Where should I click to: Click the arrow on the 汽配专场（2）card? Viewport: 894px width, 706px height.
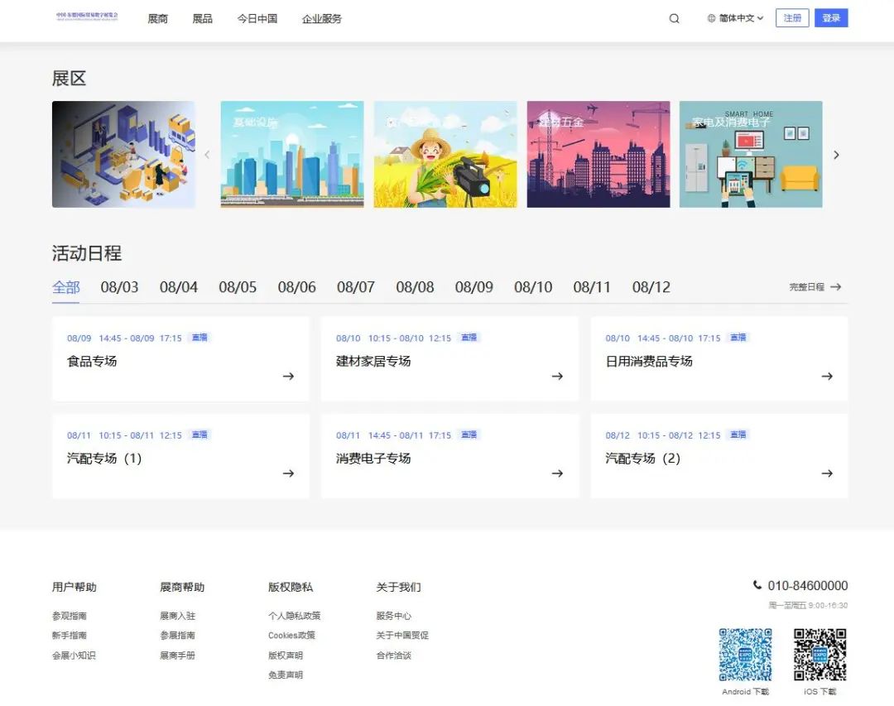(827, 473)
